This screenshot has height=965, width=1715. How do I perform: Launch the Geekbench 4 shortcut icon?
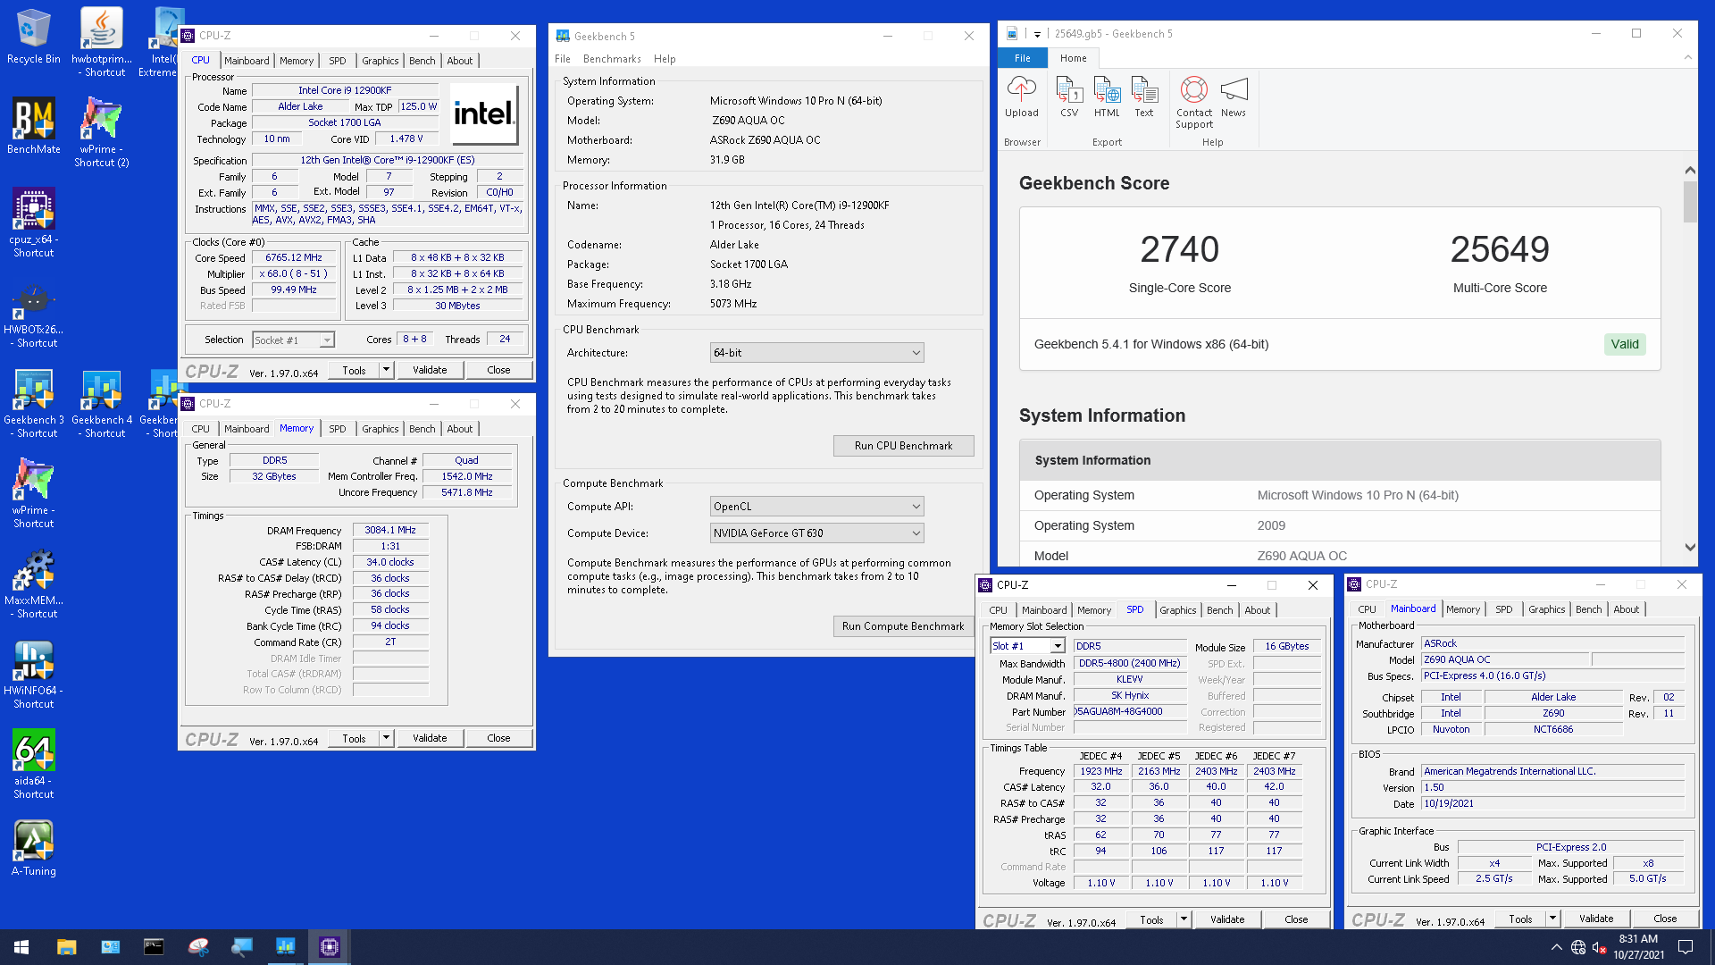[x=102, y=403]
